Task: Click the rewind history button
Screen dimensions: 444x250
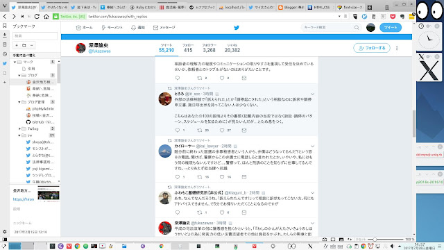Action: tap(22, 17)
